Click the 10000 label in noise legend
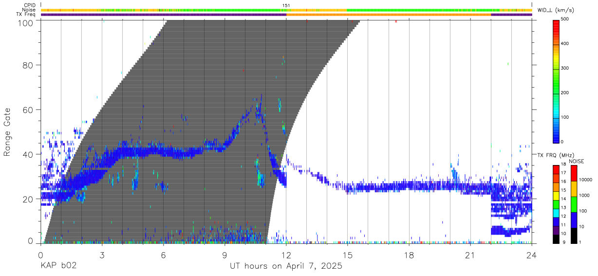This screenshot has height=276, width=598. click(x=587, y=180)
